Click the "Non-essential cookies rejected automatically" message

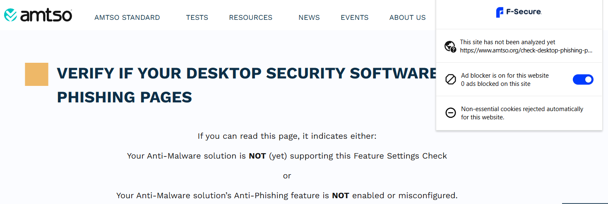click(x=522, y=109)
